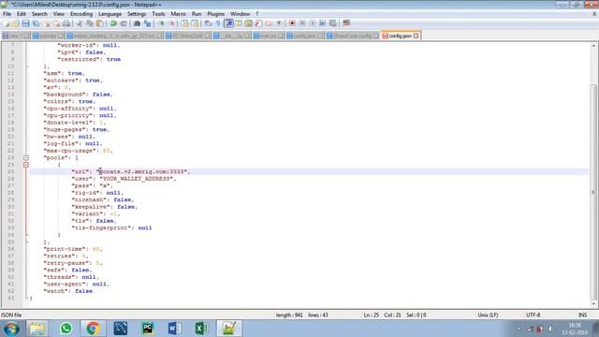Screen dimensions: 599x337
Task: Toggle the highlighted indent guide icon
Action: [228, 23]
